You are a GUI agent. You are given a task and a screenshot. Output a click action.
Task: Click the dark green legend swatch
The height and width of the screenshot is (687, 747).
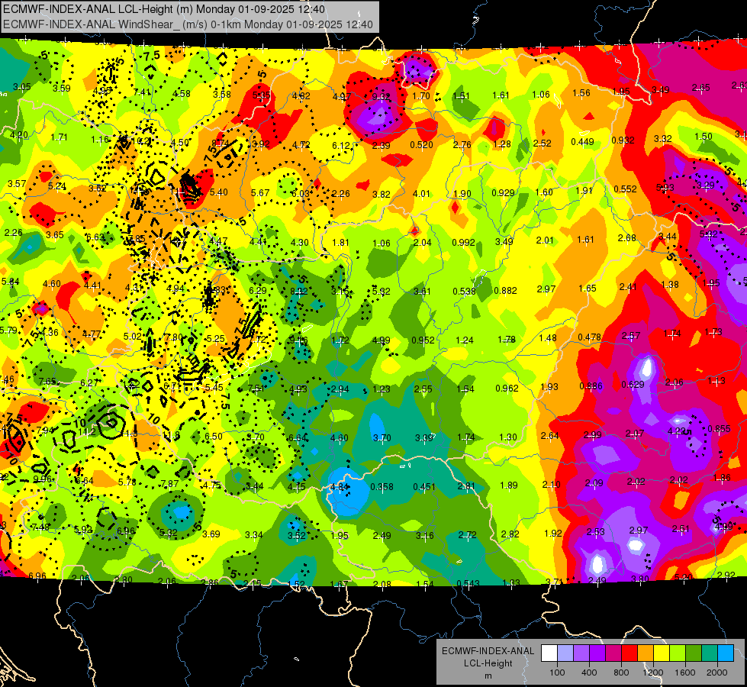click(x=694, y=653)
